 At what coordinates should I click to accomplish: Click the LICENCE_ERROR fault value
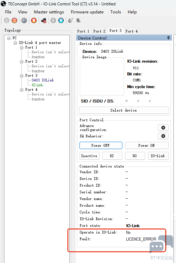click(x=141, y=239)
